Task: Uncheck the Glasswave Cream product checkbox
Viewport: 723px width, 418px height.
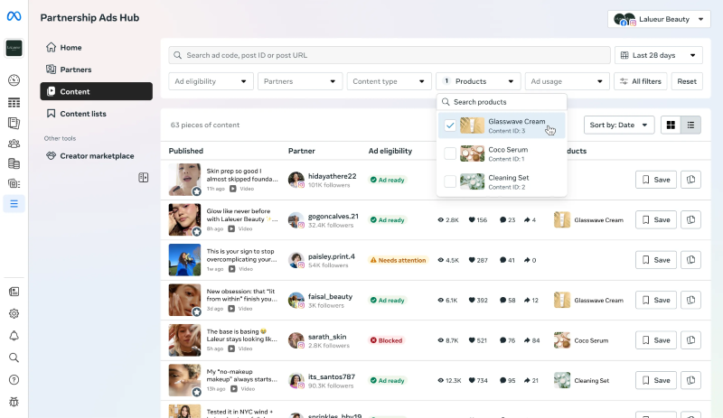Action: (450, 125)
